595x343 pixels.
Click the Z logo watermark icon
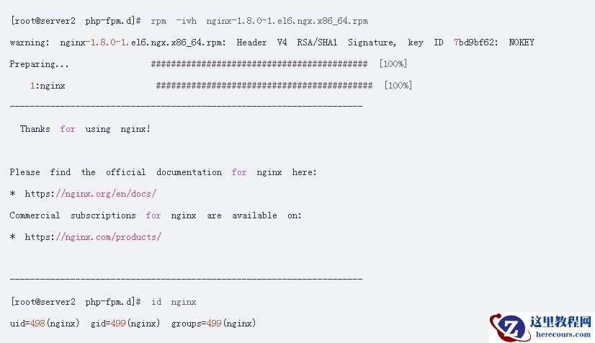509,328
